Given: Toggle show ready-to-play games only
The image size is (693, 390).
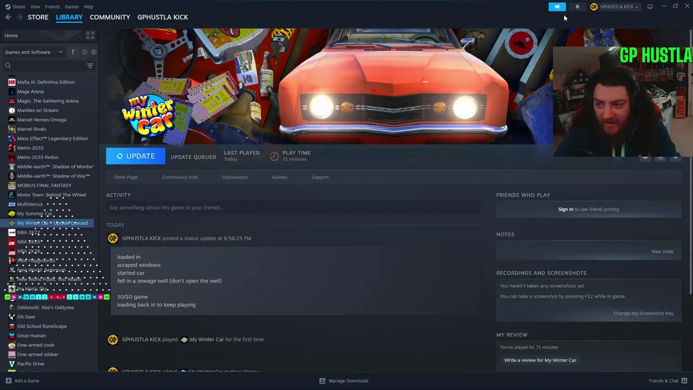Looking at the screenshot, I should (94, 52).
